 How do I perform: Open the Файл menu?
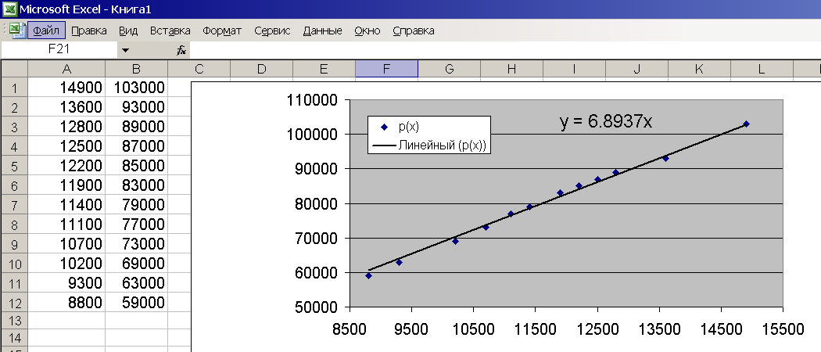point(46,31)
